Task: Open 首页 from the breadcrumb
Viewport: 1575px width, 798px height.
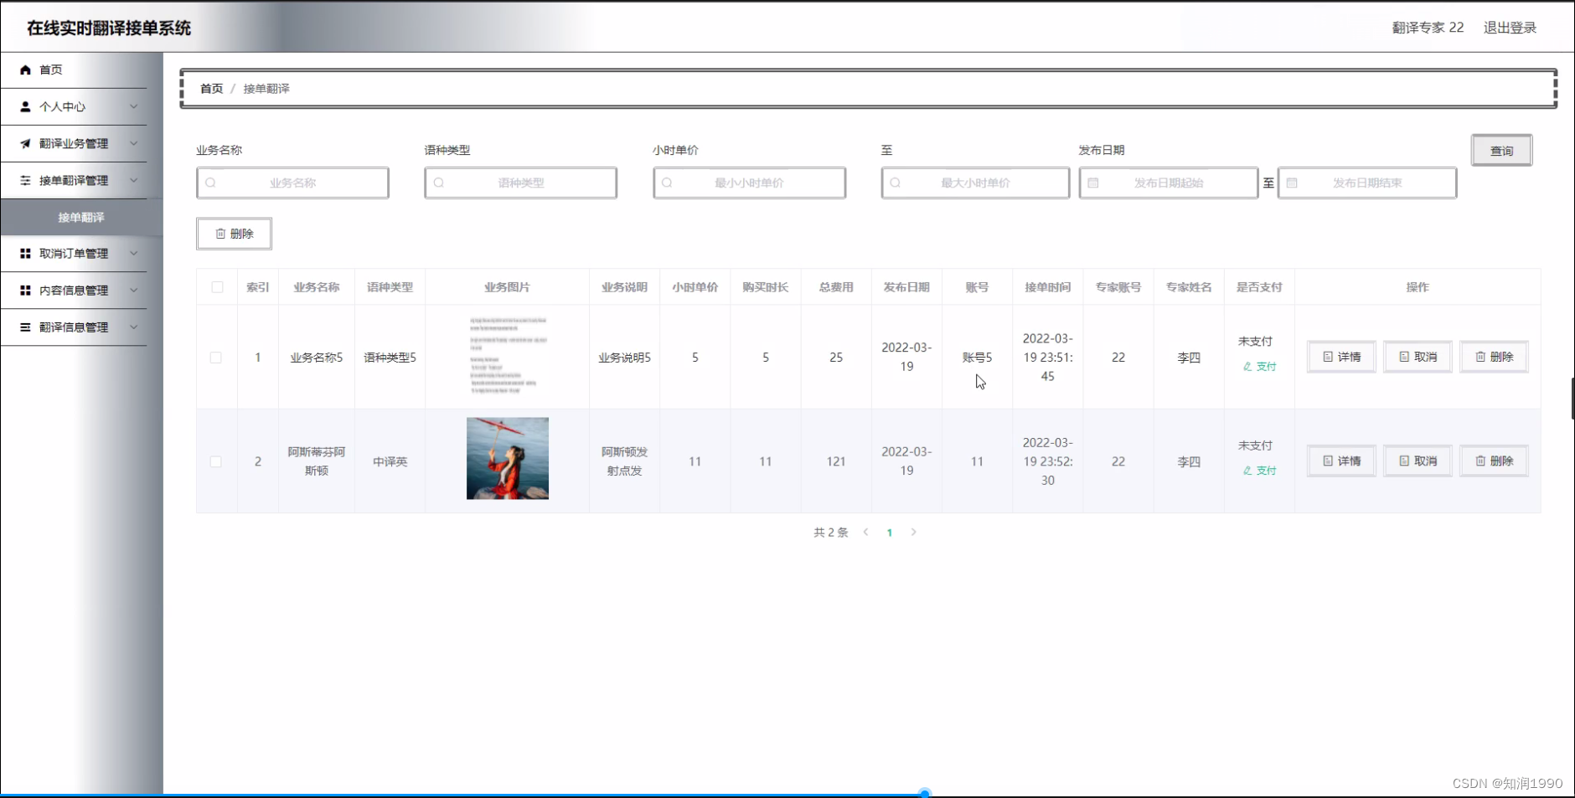Action: (210, 88)
